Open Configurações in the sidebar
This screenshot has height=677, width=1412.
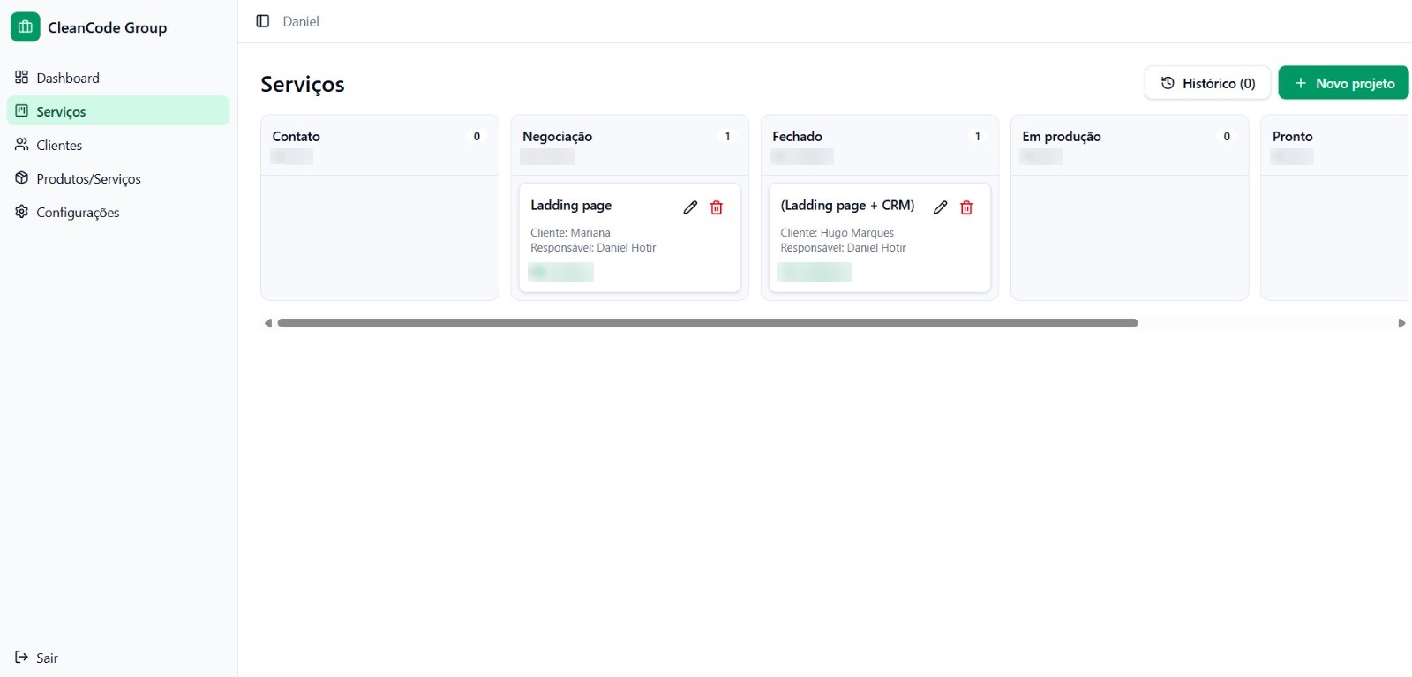(118, 212)
